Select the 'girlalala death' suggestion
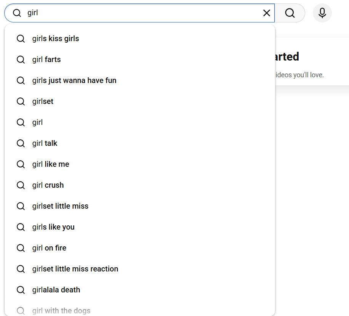349x316 pixels. 56,290
